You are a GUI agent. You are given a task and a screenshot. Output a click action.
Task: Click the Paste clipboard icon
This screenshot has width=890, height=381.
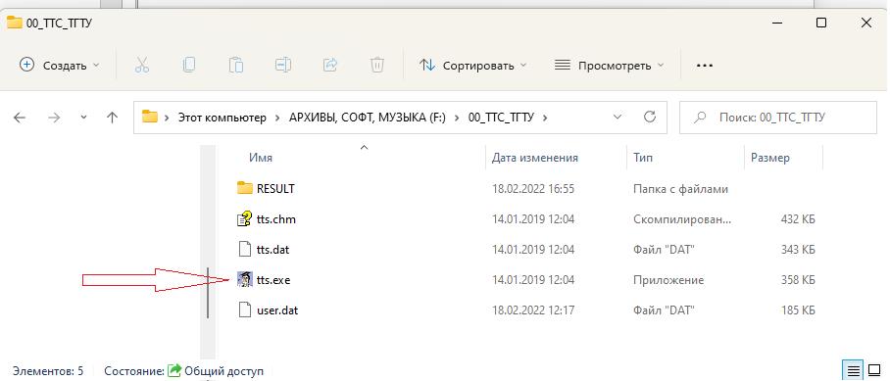point(235,66)
